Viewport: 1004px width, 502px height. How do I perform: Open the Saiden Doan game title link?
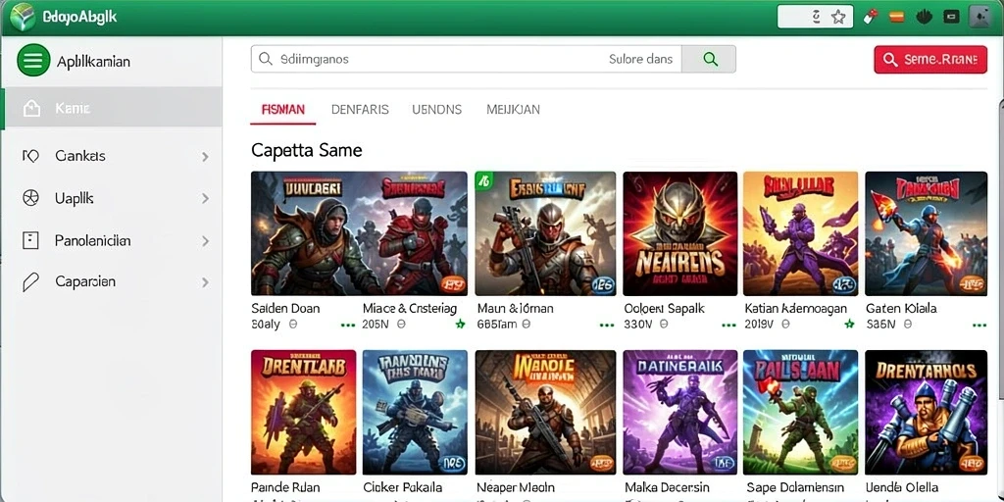(x=285, y=308)
